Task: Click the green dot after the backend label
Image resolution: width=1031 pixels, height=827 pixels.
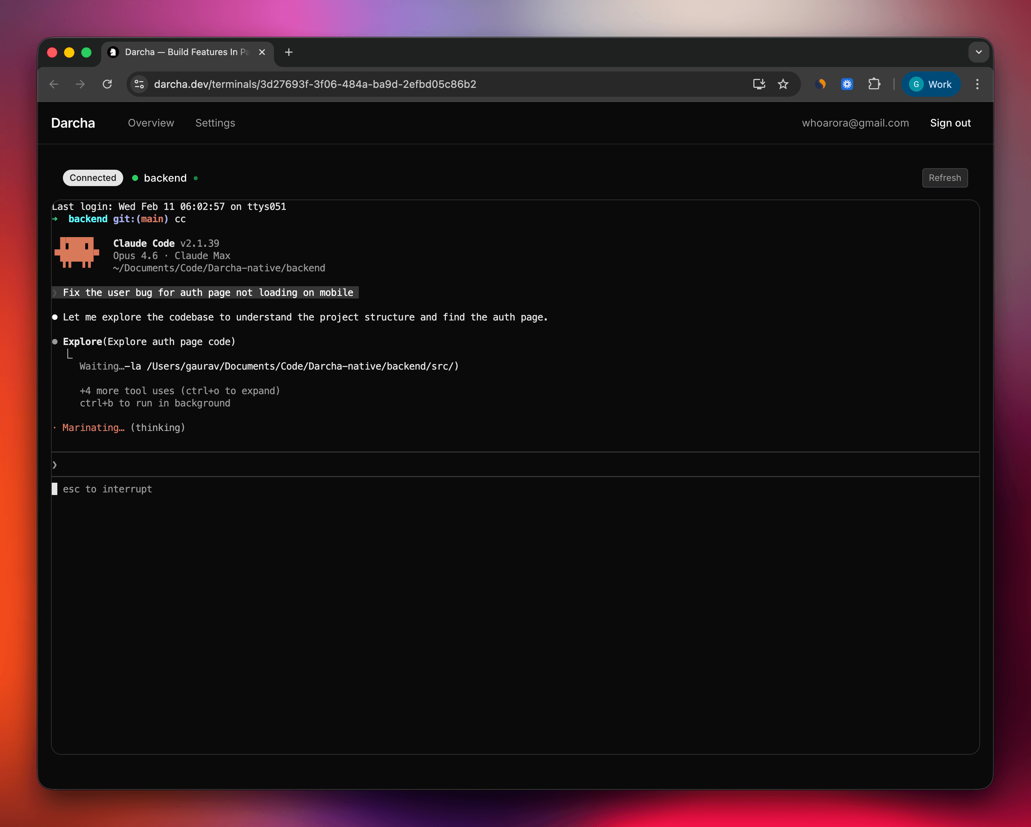Action: pyautogui.click(x=195, y=178)
